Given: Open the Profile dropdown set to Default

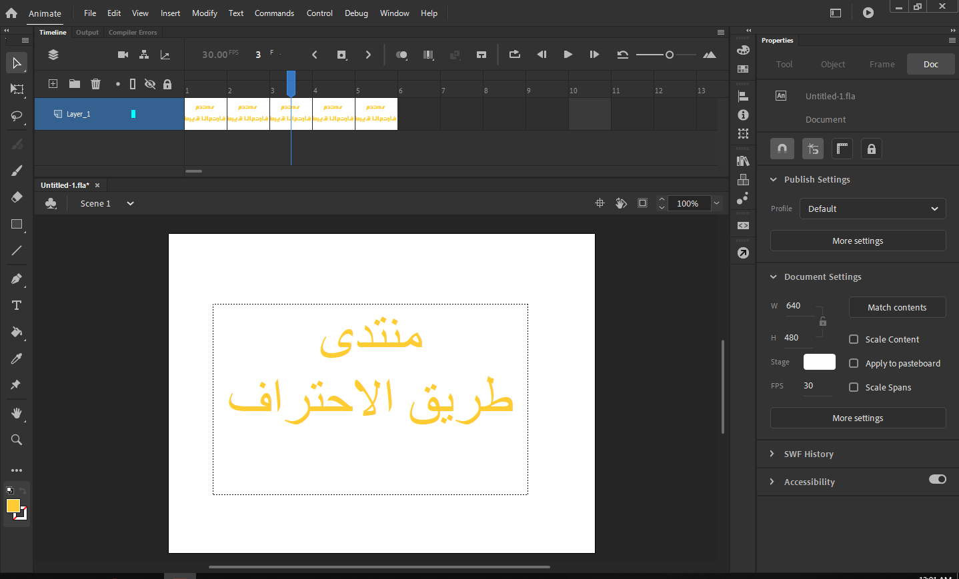Looking at the screenshot, I should click(x=872, y=209).
